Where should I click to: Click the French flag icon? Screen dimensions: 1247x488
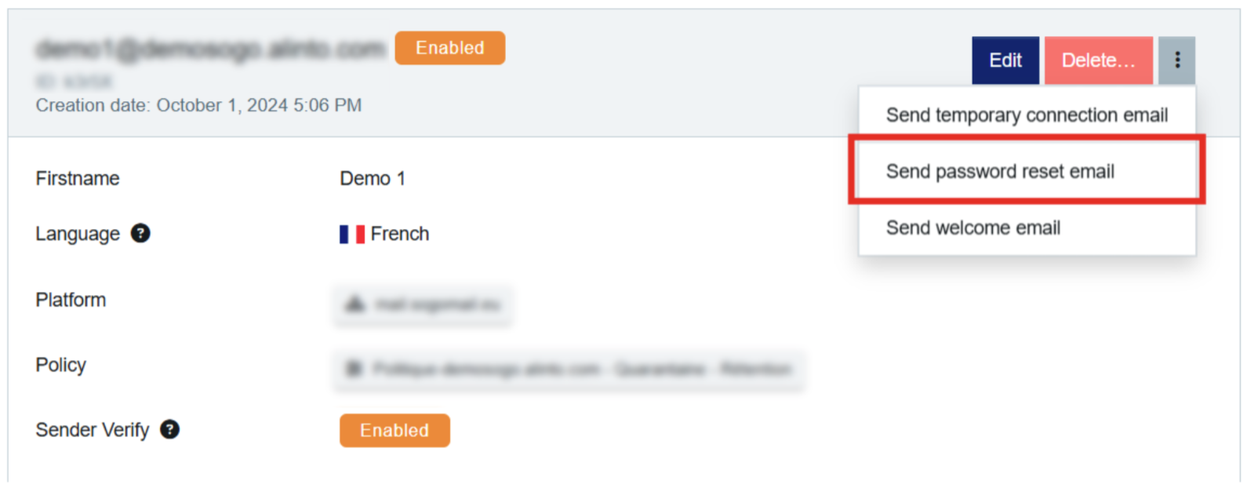click(x=351, y=234)
